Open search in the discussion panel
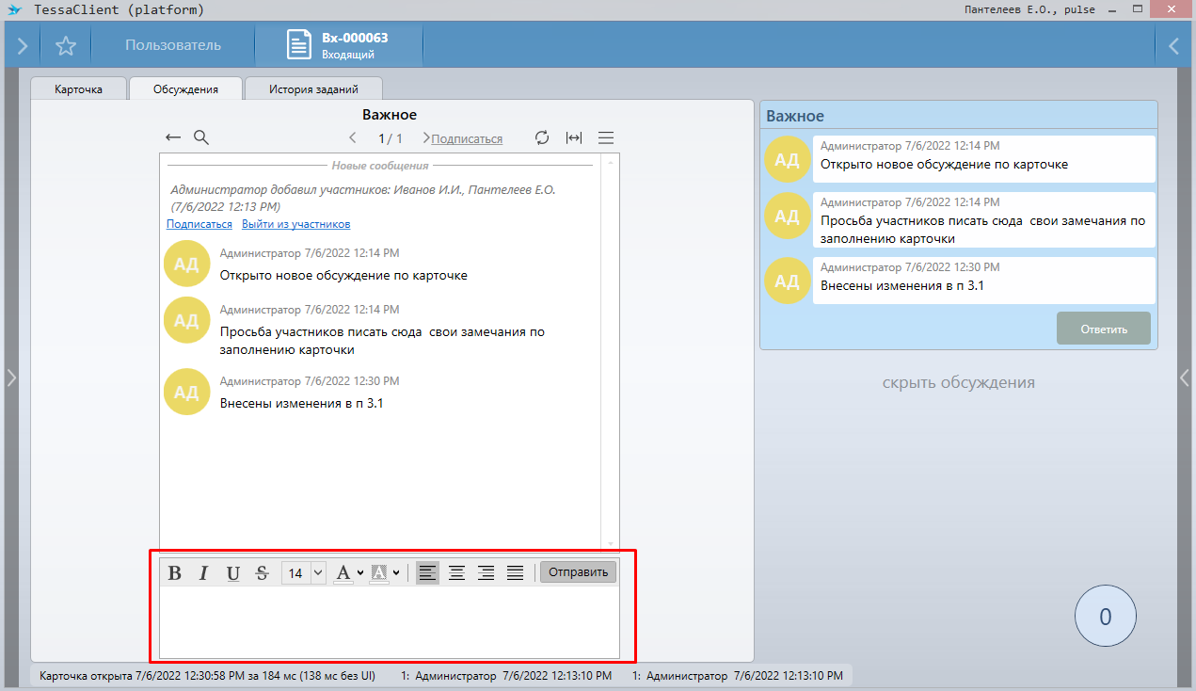 (201, 137)
